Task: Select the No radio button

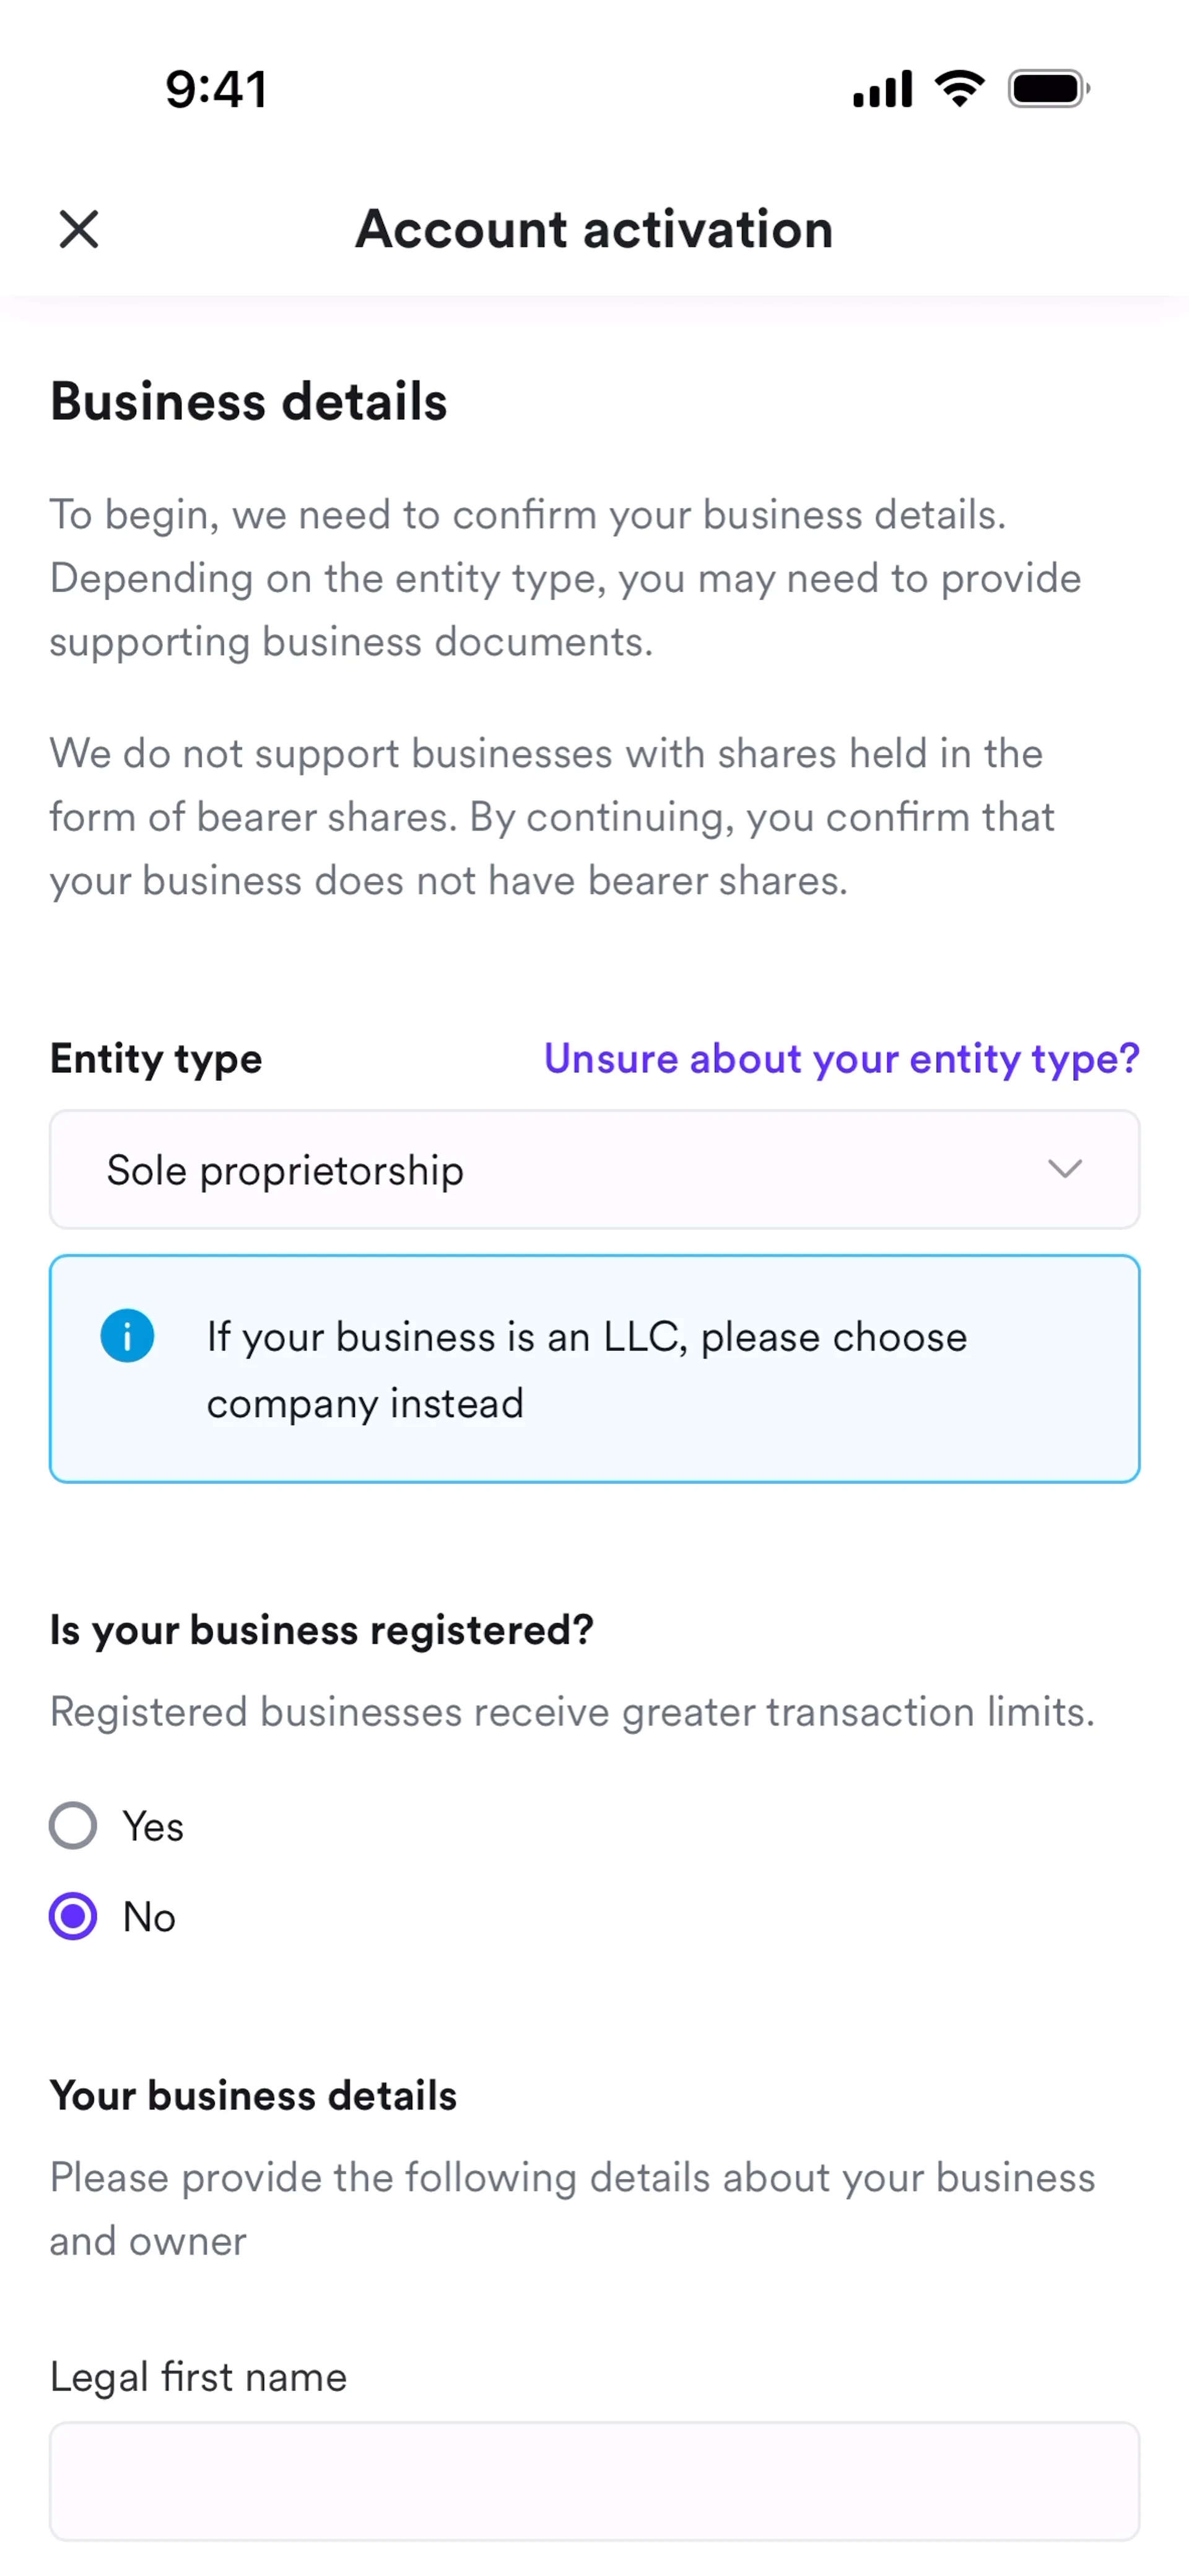Action: point(73,1916)
